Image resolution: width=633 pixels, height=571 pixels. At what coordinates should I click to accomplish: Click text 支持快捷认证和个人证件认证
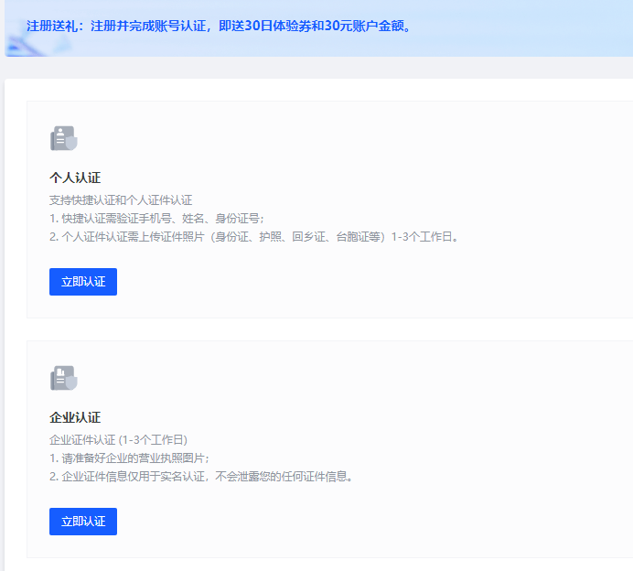tap(121, 199)
